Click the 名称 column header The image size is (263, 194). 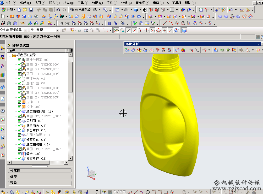36,50
